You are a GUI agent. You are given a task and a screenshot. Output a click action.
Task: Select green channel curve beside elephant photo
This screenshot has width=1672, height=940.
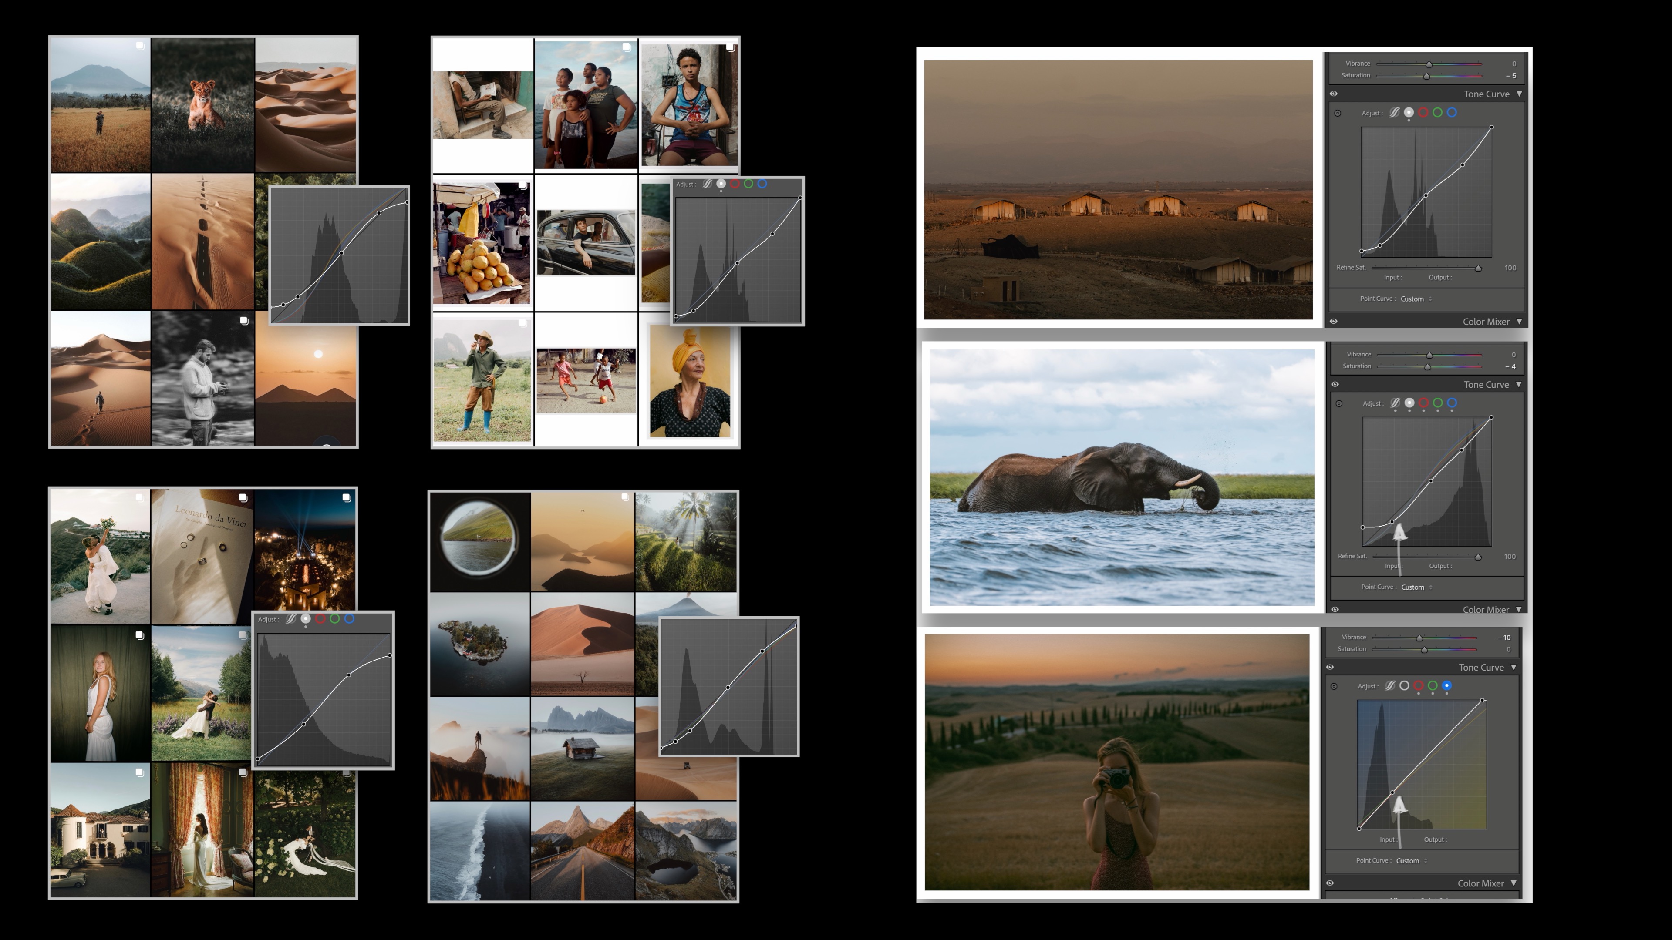pos(1438,403)
